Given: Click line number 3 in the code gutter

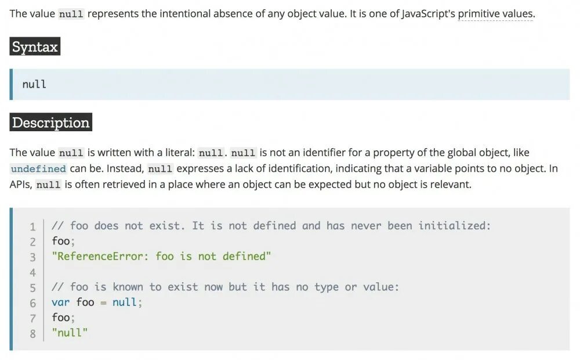Looking at the screenshot, I should tap(32, 257).
